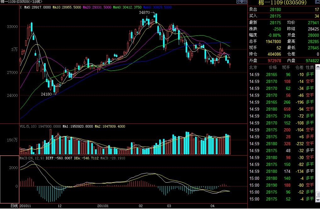Click the 34870 high price marker

[x=144, y=12]
